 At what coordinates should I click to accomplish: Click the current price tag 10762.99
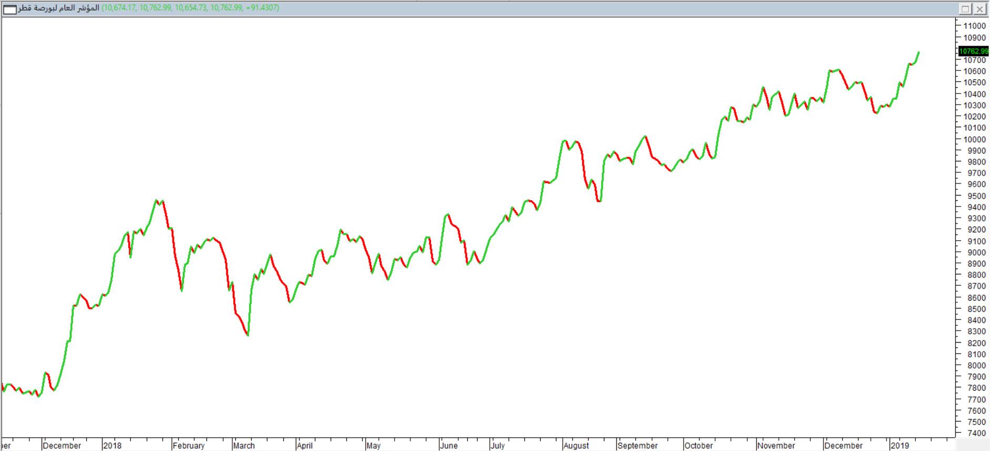[x=974, y=51]
